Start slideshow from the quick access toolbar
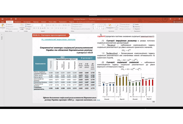 point(16,19)
